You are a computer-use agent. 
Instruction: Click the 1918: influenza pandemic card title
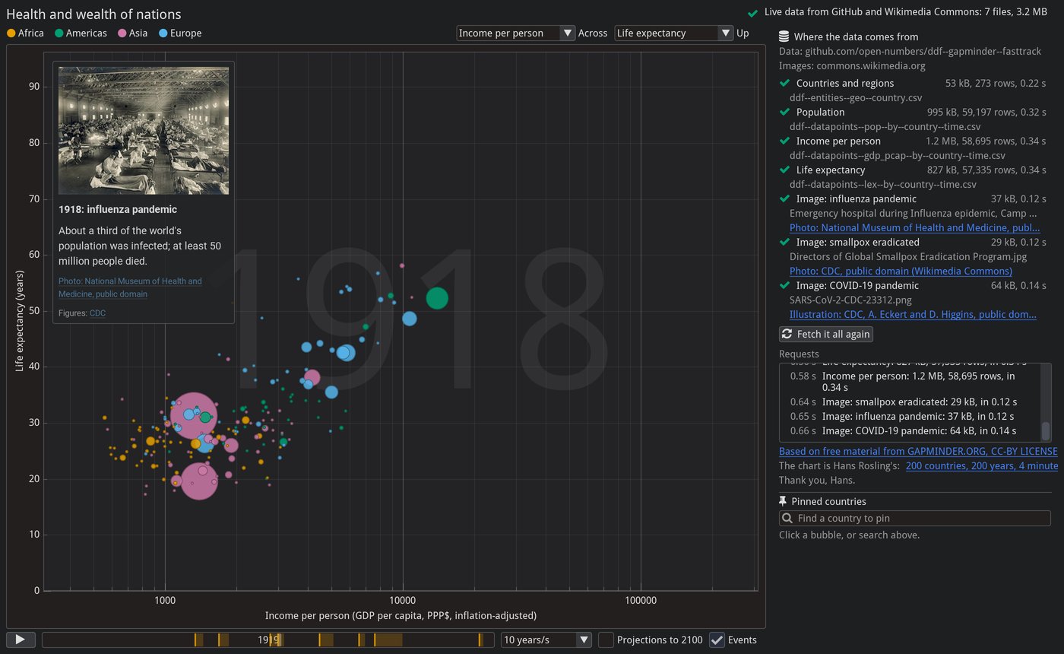(x=118, y=209)
